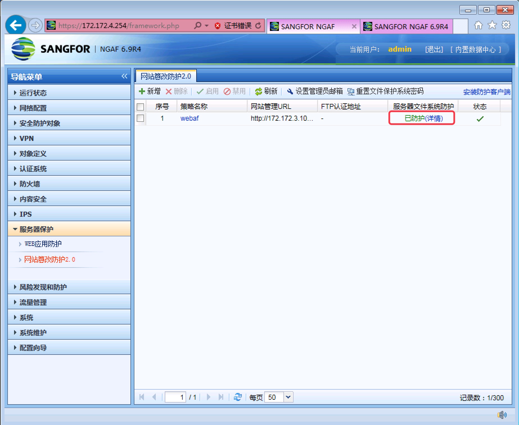Click the 删除 delete button
519x425 pixels.
[x=177, y=91]
